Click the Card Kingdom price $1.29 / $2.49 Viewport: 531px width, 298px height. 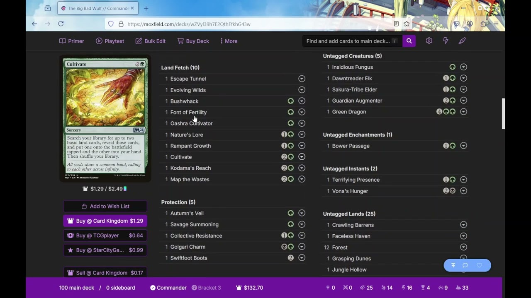point(105,189)
